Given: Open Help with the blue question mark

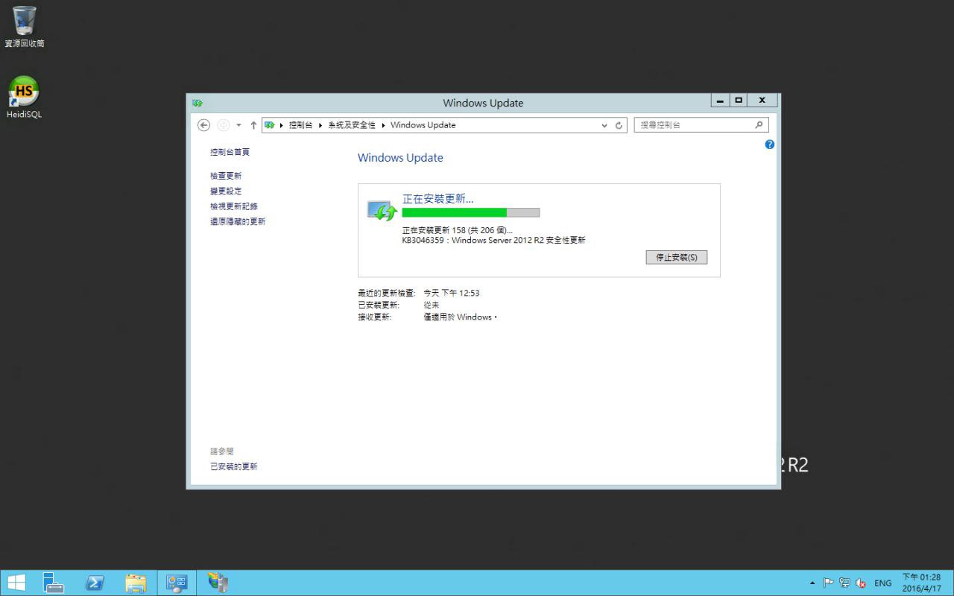Looking at the screenshot, I should (x=770, y=145).
